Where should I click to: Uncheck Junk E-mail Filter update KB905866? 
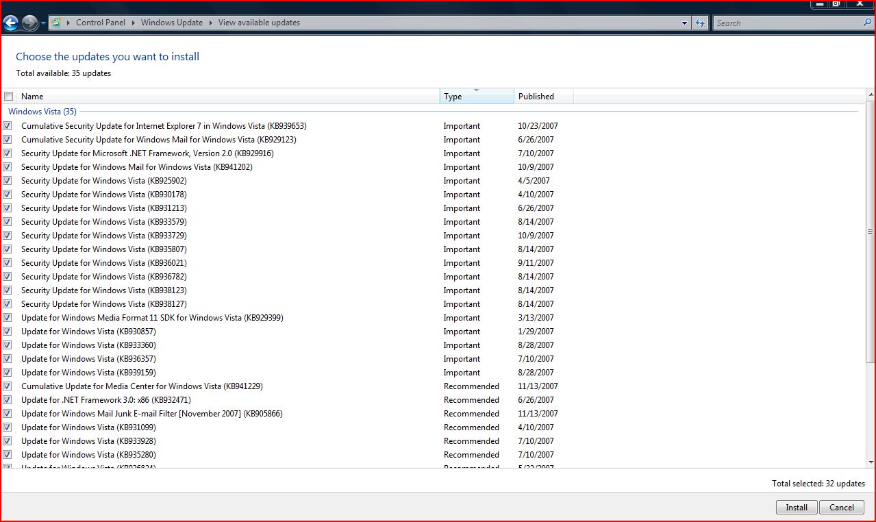[x=8, y=414]
